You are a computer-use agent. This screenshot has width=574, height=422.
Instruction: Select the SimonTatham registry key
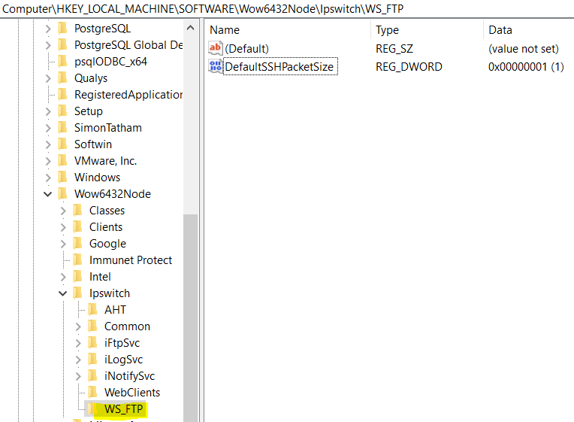coord(107,128)
